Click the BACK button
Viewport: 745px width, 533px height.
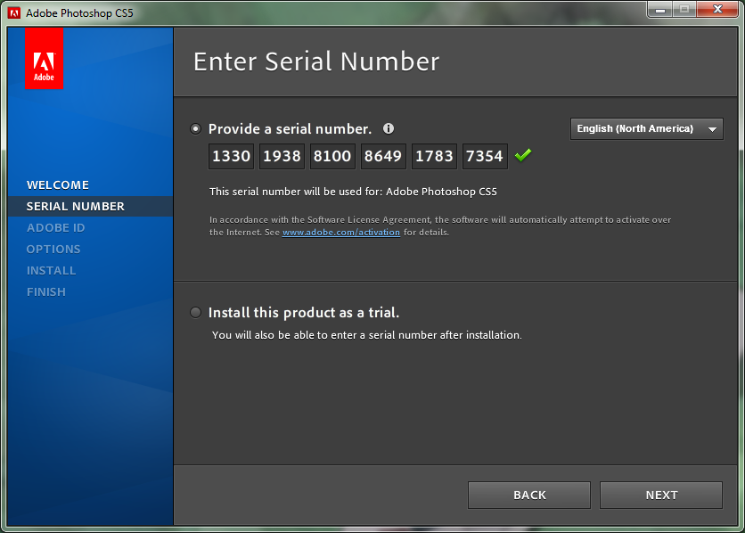pos(529,495)
